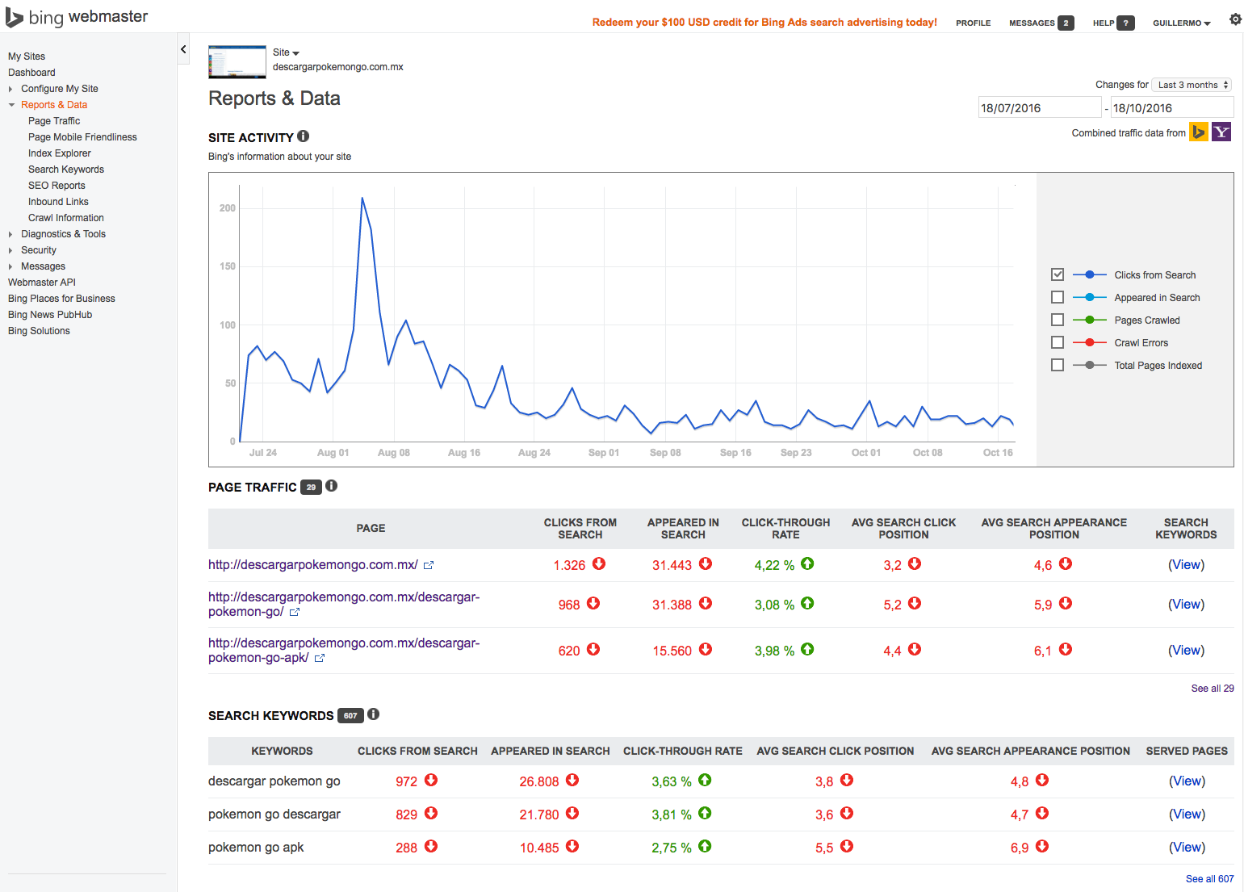Expand Configure My Site tree
The height and width of the screenshot is (892, 1244).
coord(10,89)
